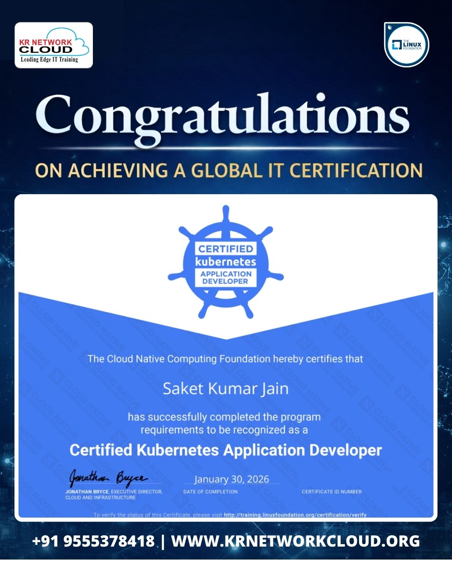Open the training.linuxfoundation.org verification link
The width and height of the screenshot is (452, 565).
click(295, 515)
